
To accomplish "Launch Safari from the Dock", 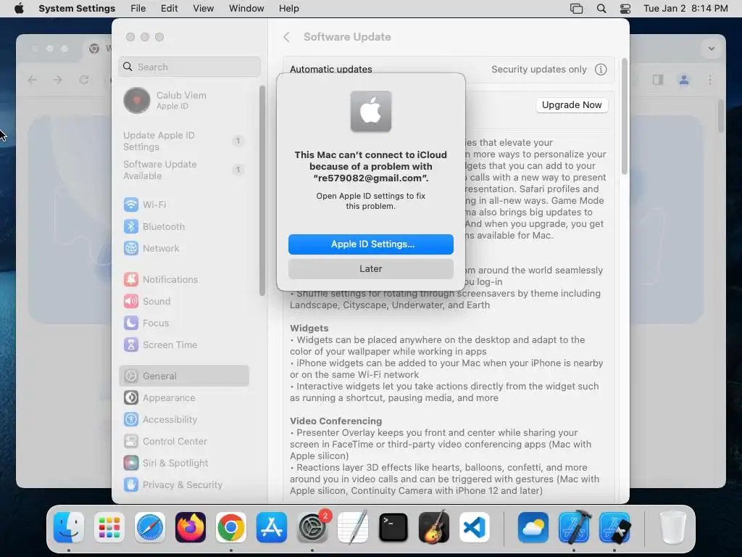I will 150,527.
